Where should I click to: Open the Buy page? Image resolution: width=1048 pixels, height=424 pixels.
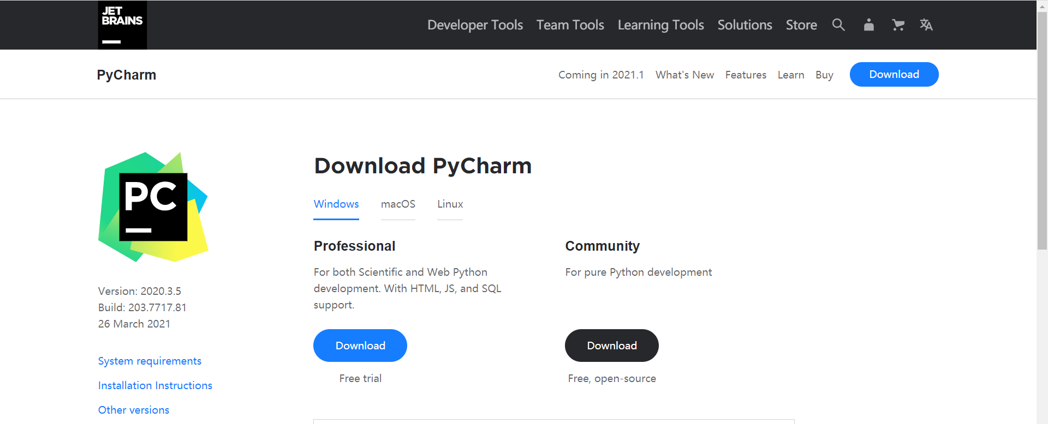(824, 75)
